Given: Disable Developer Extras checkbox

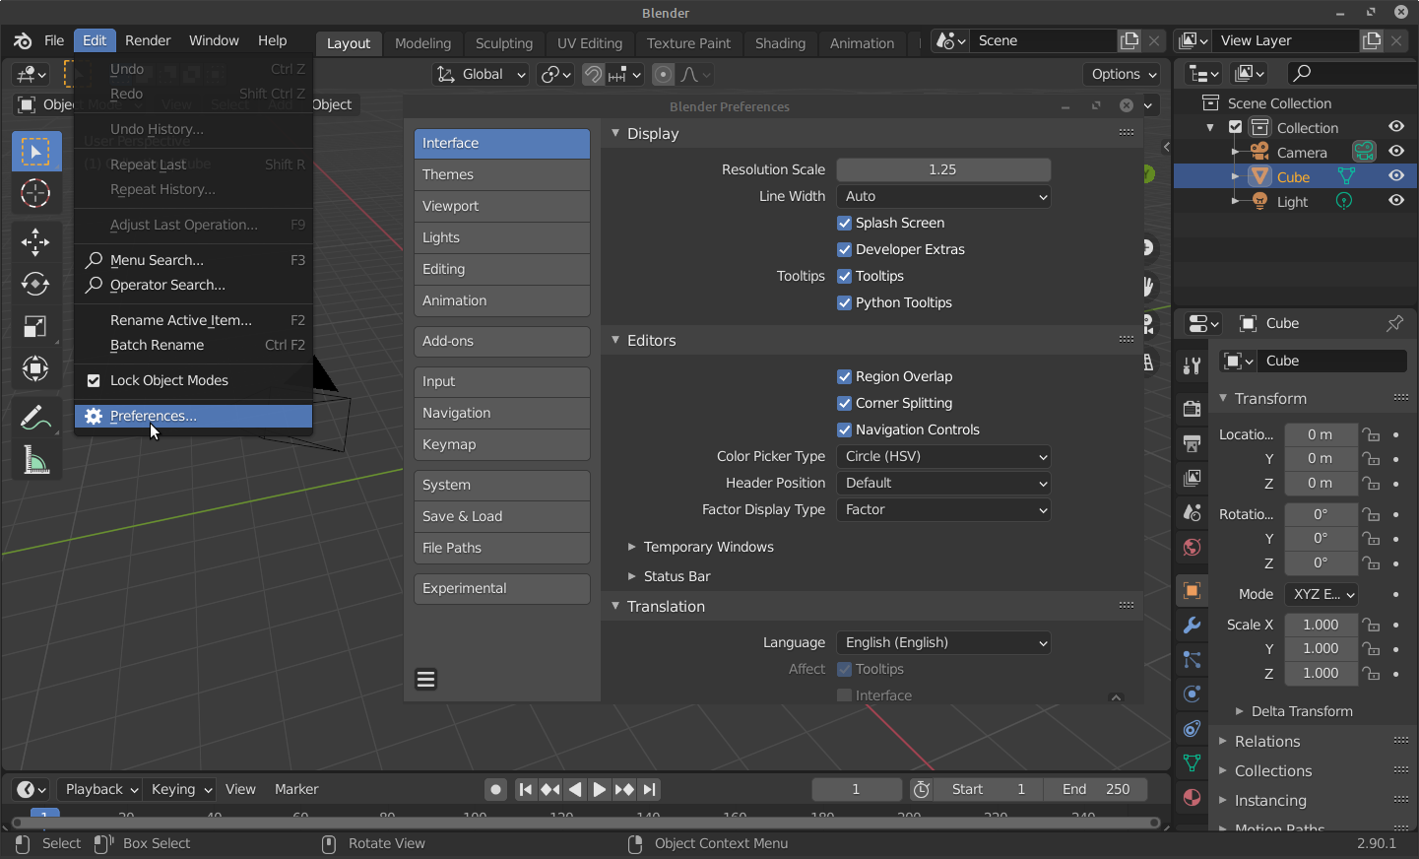Looking at the screenshot, I should pyautogui.click(x=844, y=249).
